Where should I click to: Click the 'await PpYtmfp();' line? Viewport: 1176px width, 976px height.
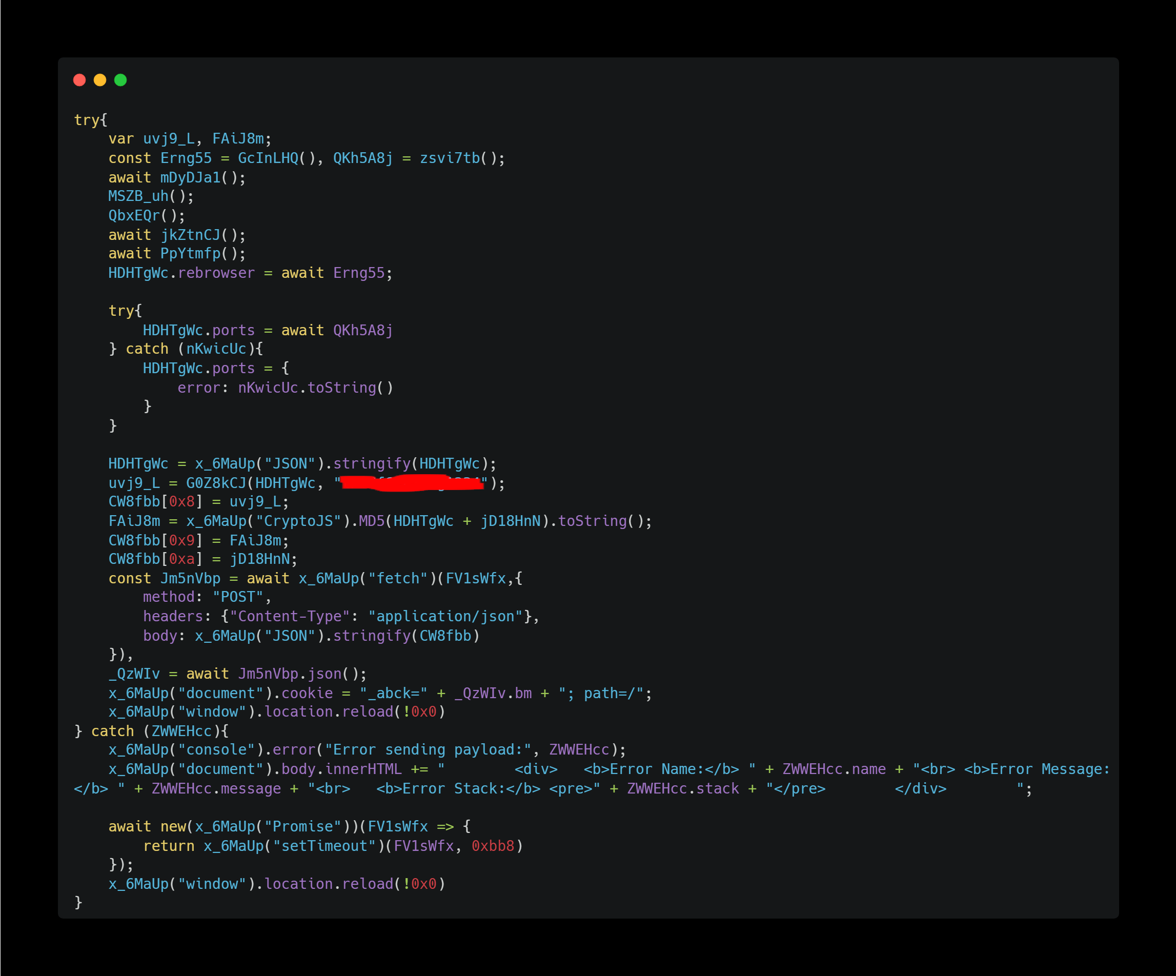[x=177, y=254]
